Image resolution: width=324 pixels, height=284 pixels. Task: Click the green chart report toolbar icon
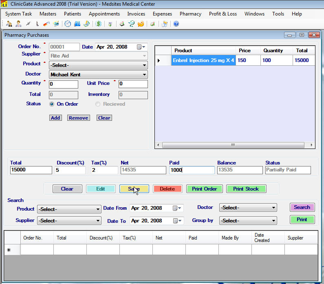[x=86, y=24]
